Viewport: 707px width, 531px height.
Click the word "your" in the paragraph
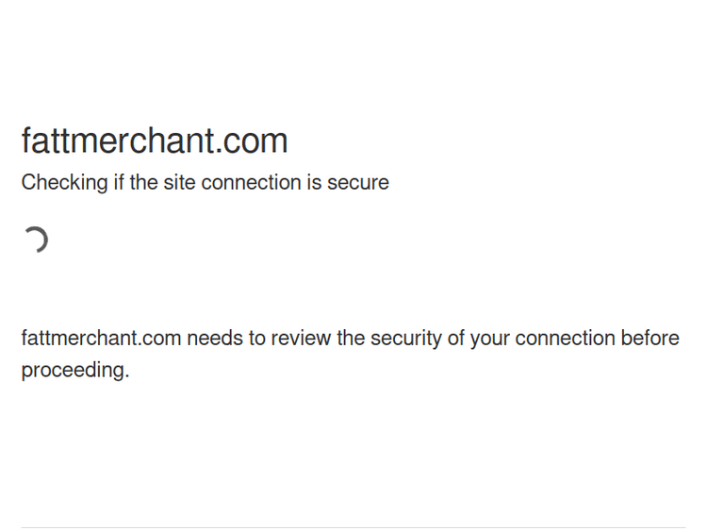[490, 339]
